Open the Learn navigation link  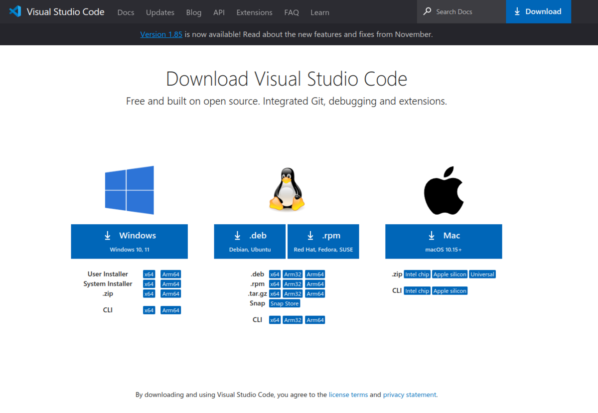[320, 12]
